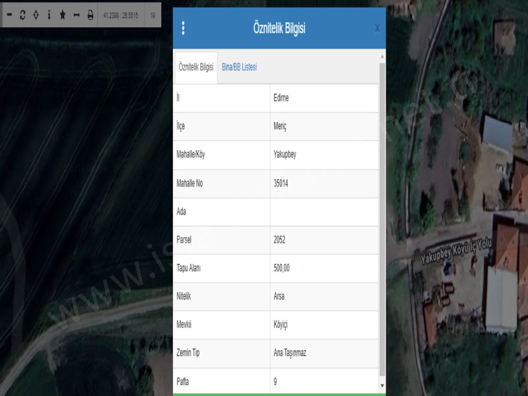Click the minus zoom-out icon in toolbar

click(x=10, y=14)
